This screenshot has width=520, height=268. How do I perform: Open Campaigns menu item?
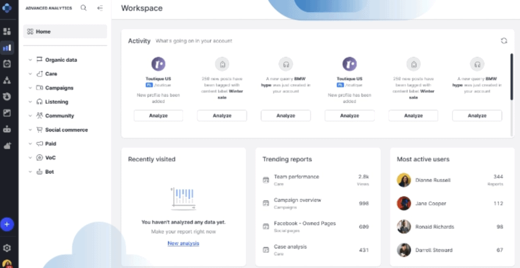(x=59, y=88)
